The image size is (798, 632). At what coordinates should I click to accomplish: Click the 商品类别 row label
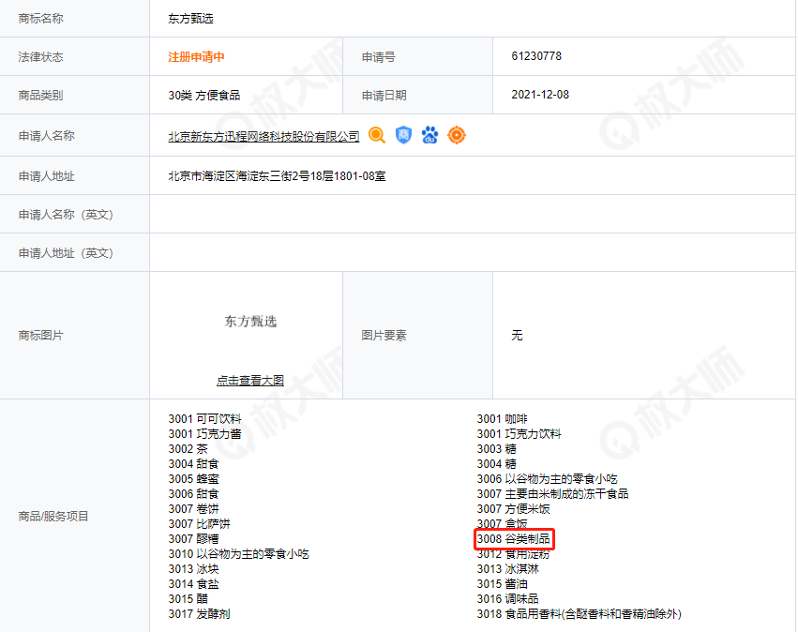(x=40, y=95)
